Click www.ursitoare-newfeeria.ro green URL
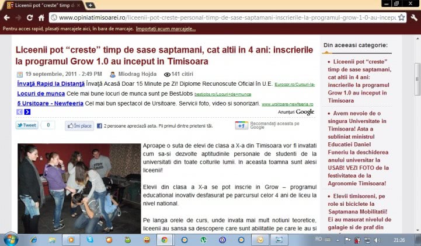Viewport: 421px width, 246px height. (287, 104)
